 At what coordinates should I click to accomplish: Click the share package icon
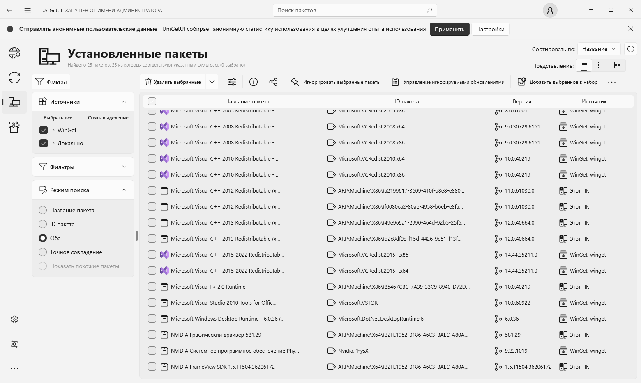pyautogui.click(x=273, y=82)
